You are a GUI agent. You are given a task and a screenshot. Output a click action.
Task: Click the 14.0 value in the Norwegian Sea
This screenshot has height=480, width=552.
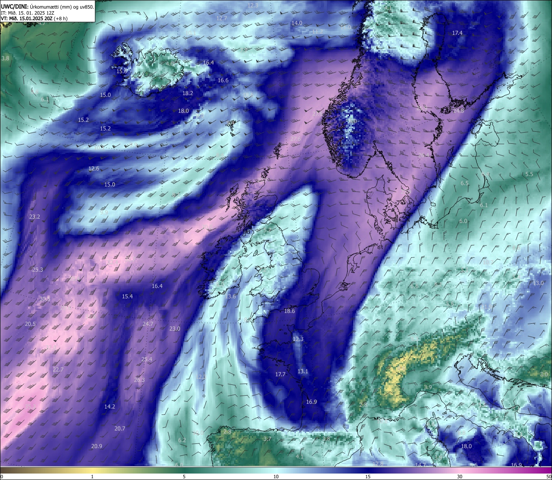297,23
